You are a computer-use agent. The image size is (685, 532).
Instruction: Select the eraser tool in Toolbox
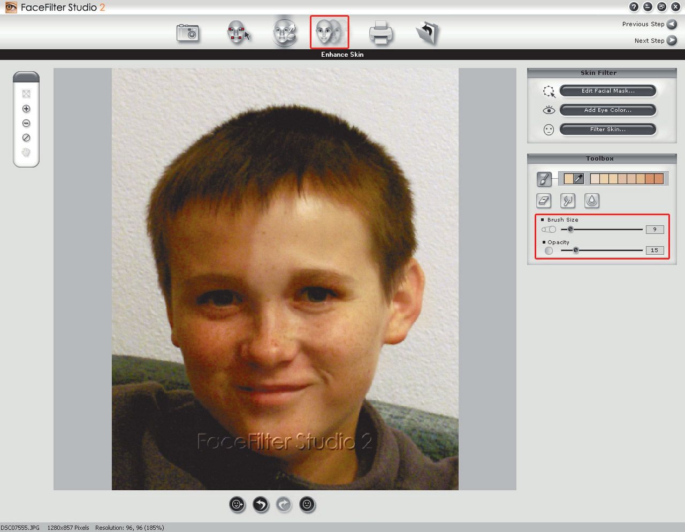coord(544,201)
